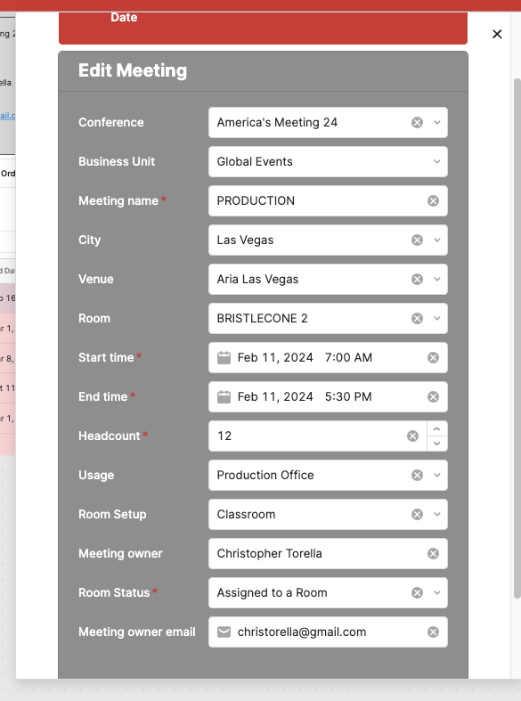The image size is (521, 701).
Task: Click the America's Meeting 24 value
Action: [x=277, y=123]
